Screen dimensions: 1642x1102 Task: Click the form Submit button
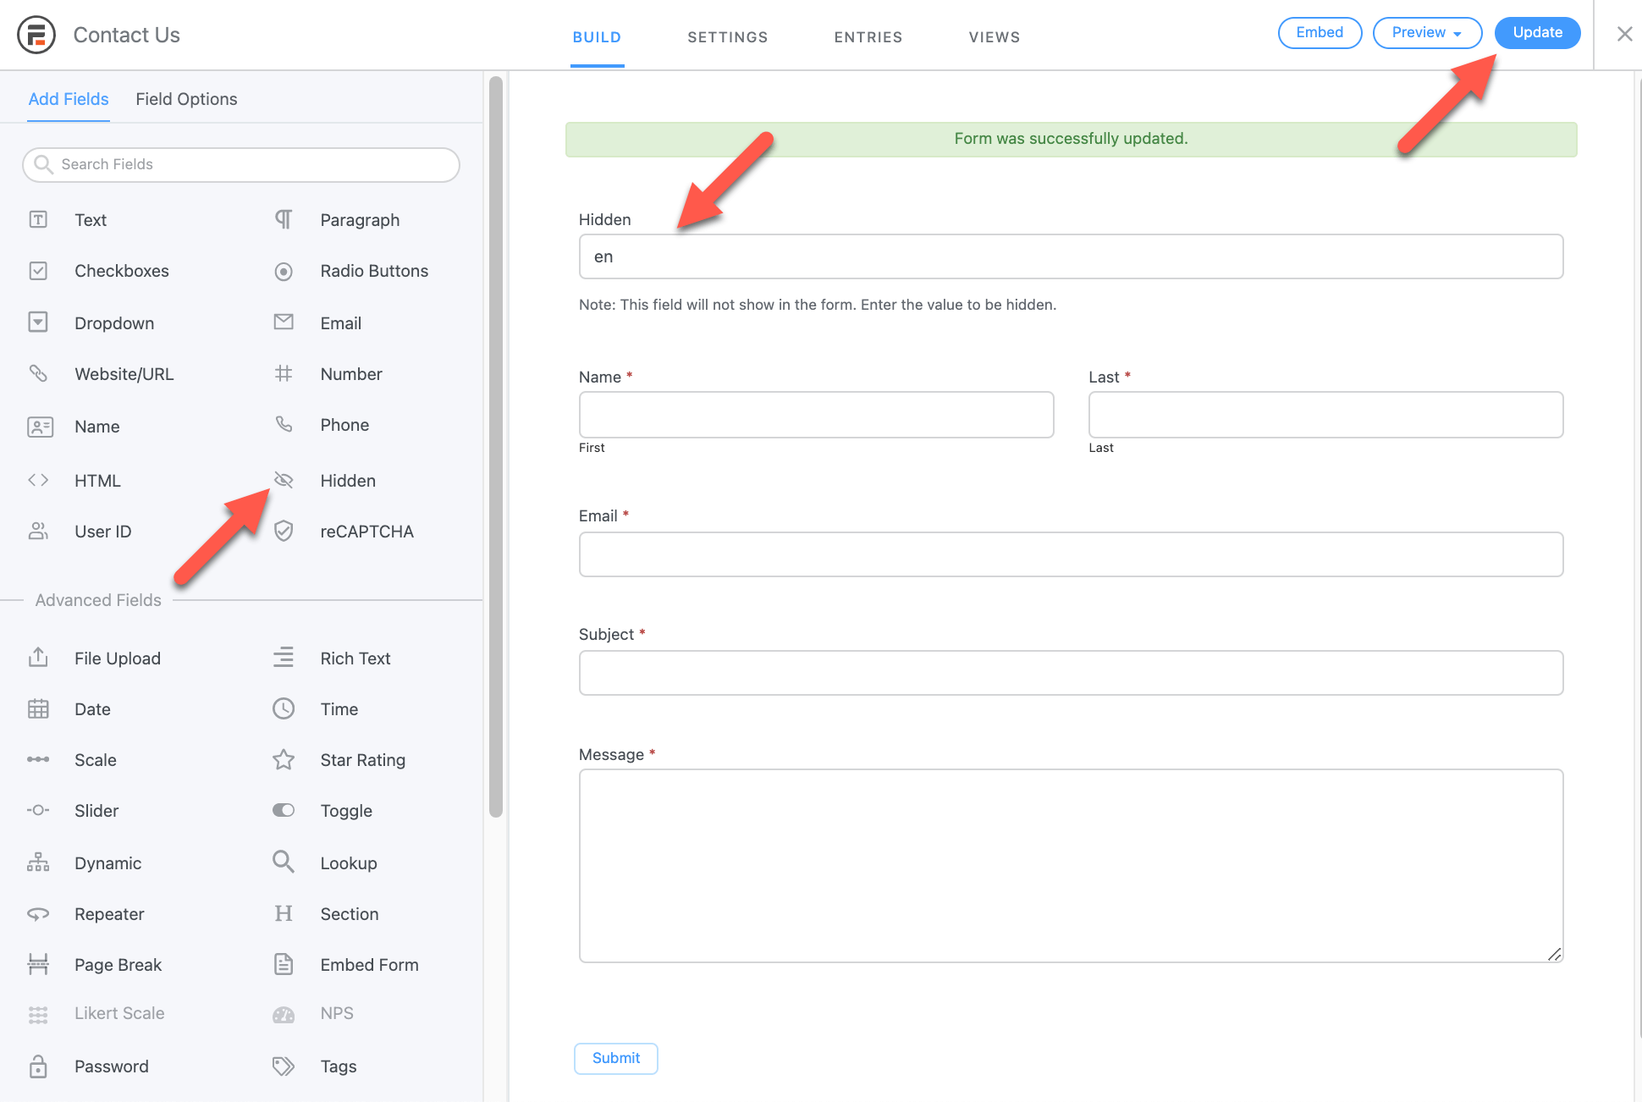coord(616,1058)
